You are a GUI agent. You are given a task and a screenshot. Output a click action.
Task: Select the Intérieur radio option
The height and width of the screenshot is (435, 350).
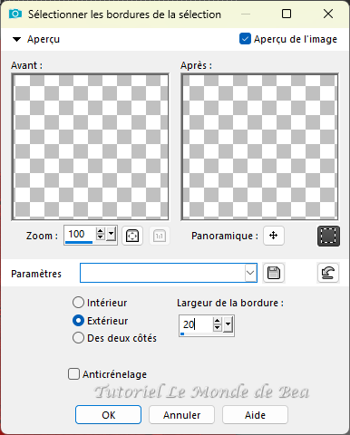78,303
